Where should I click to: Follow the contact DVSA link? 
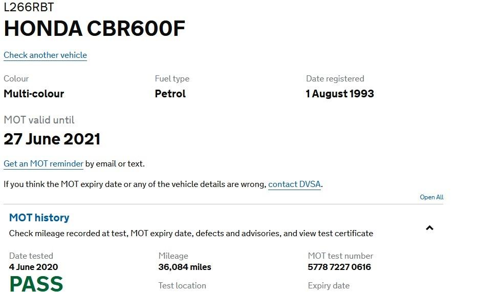click(x=295, y=184)
